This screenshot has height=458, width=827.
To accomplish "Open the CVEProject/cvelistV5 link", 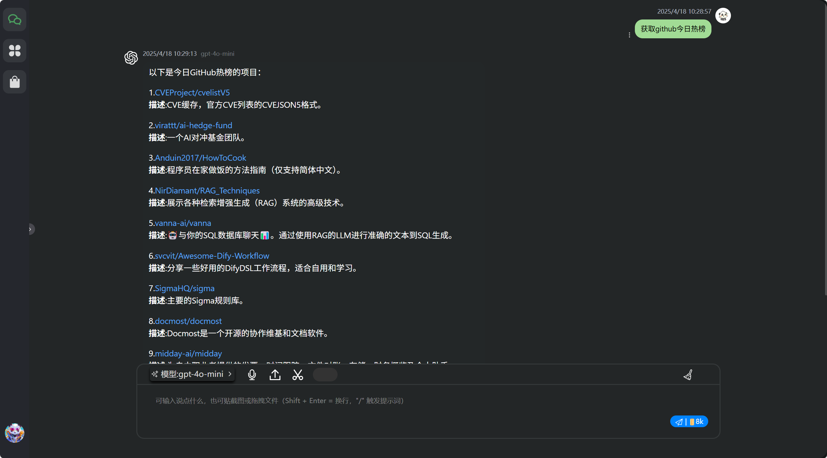I will pos(192,93).
